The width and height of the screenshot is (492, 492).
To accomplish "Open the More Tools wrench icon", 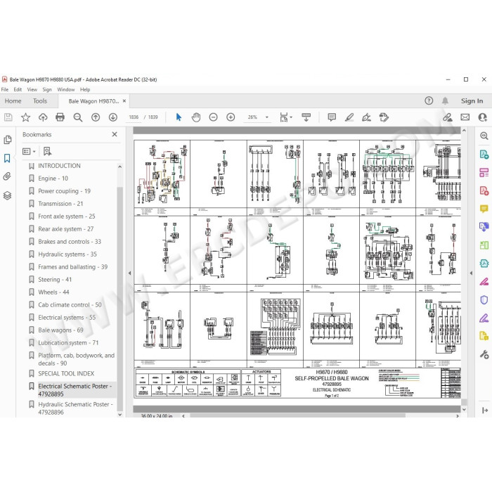I will [x=484, y=354].
